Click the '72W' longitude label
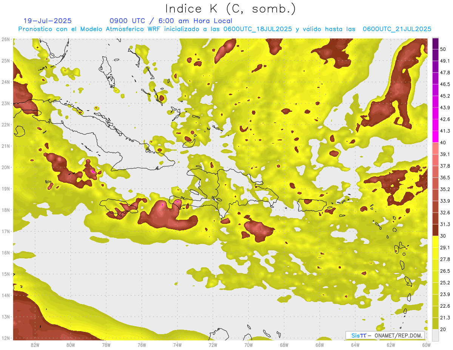 [x=213, y=345]
